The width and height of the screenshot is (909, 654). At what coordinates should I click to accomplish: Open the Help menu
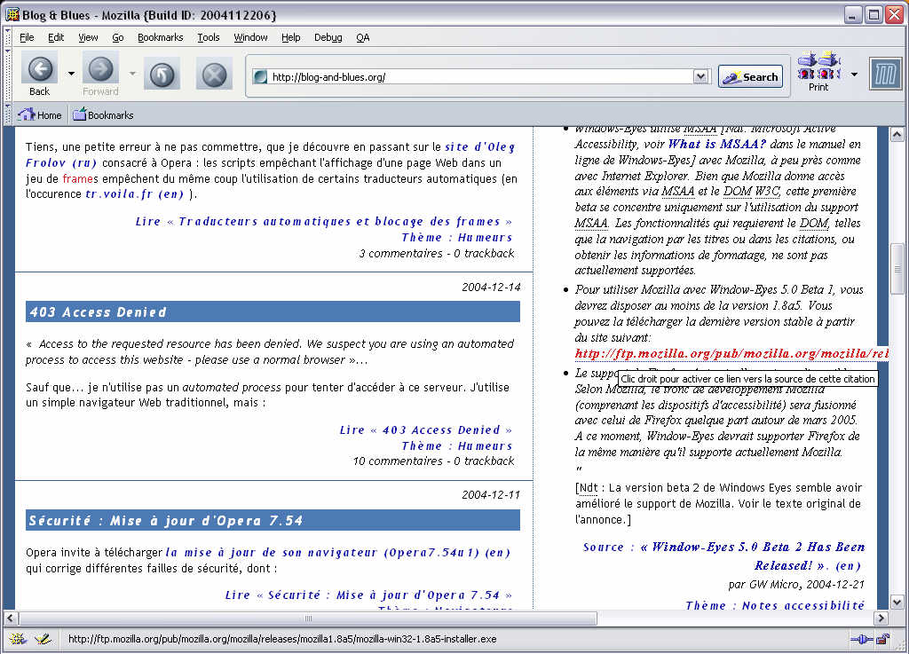[x=290, y=37]
